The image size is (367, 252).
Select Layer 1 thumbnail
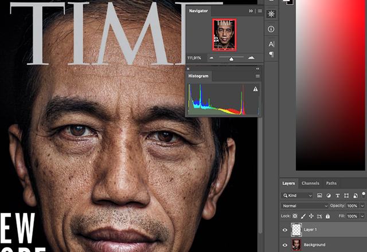[x=296, y=230]
